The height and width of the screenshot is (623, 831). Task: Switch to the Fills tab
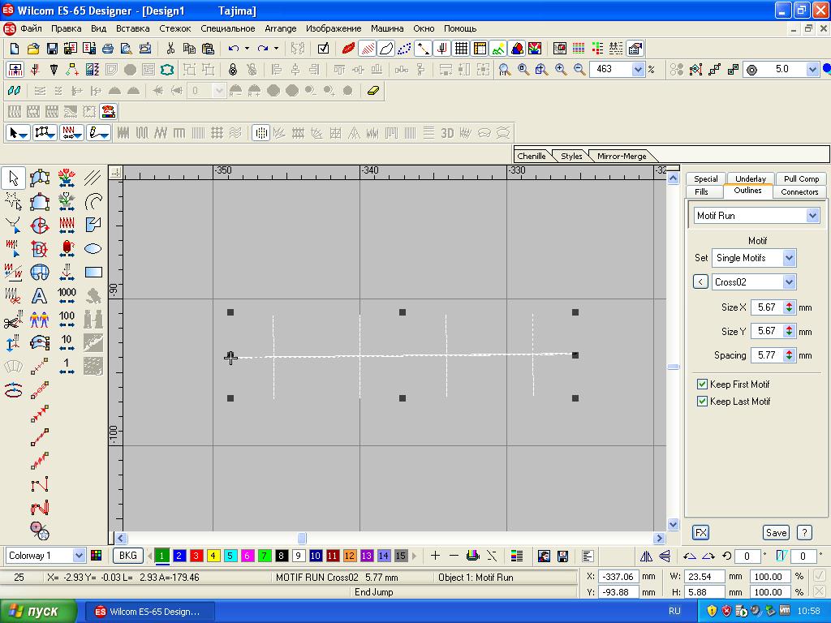[702, 192]
